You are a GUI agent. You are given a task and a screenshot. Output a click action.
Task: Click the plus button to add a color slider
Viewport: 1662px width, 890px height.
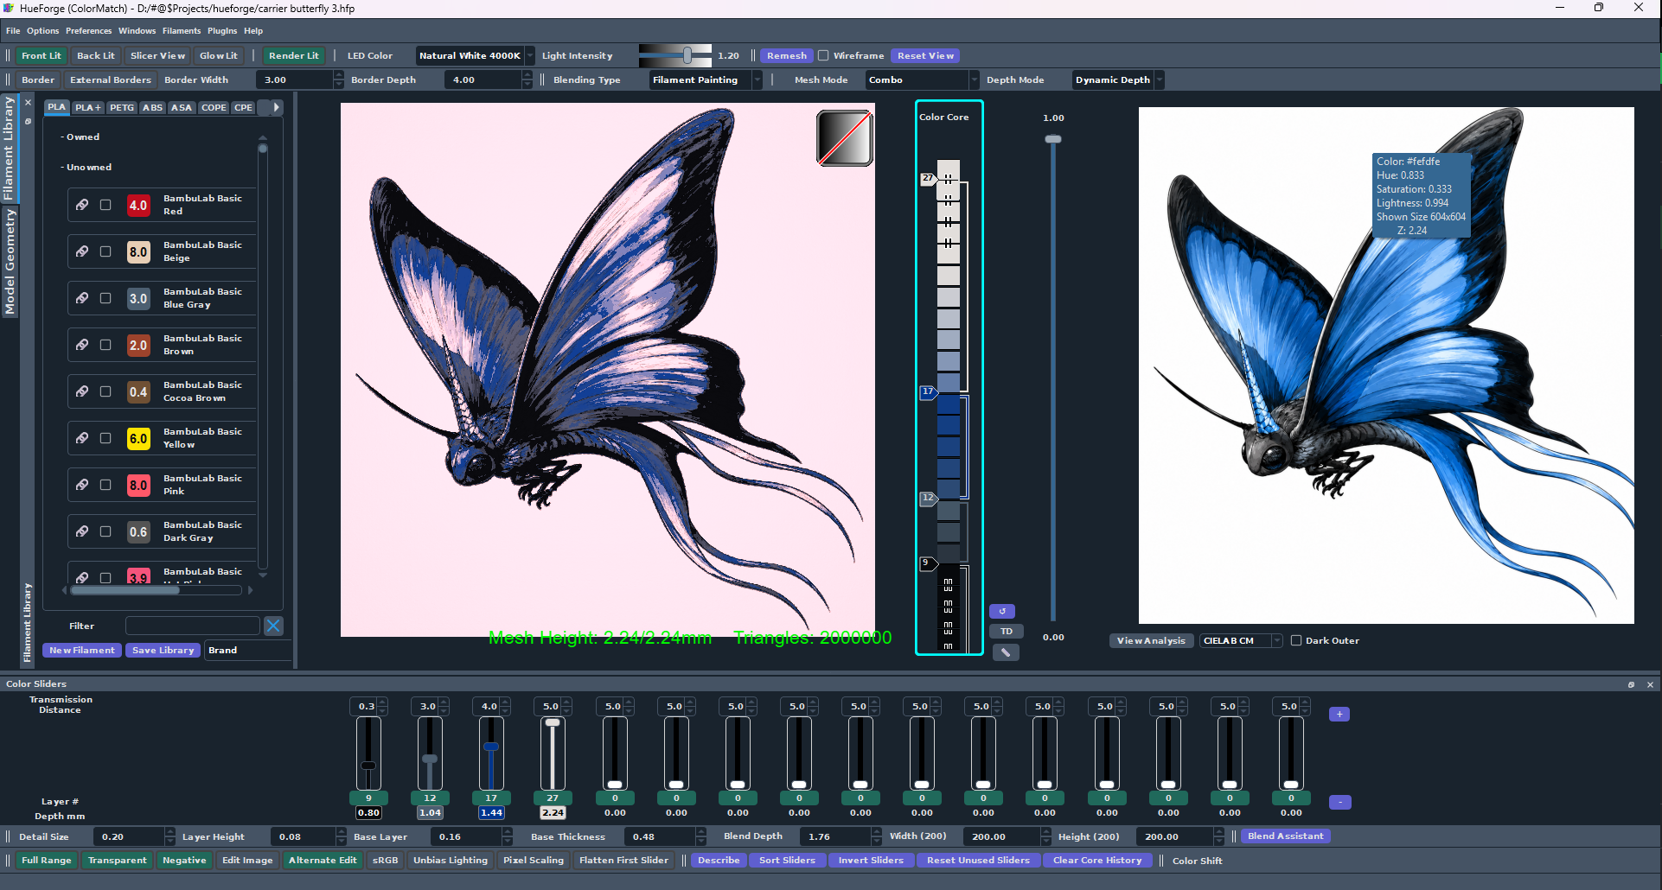(1339, 714)
